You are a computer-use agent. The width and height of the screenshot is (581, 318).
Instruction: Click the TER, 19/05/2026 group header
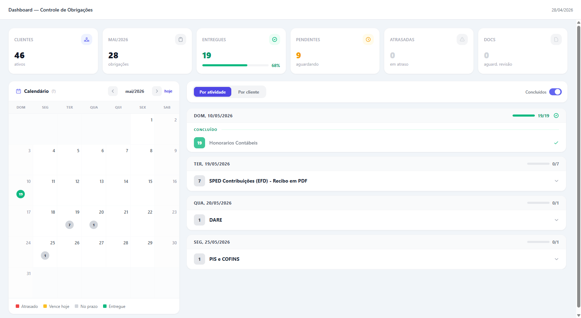point(376,164)
